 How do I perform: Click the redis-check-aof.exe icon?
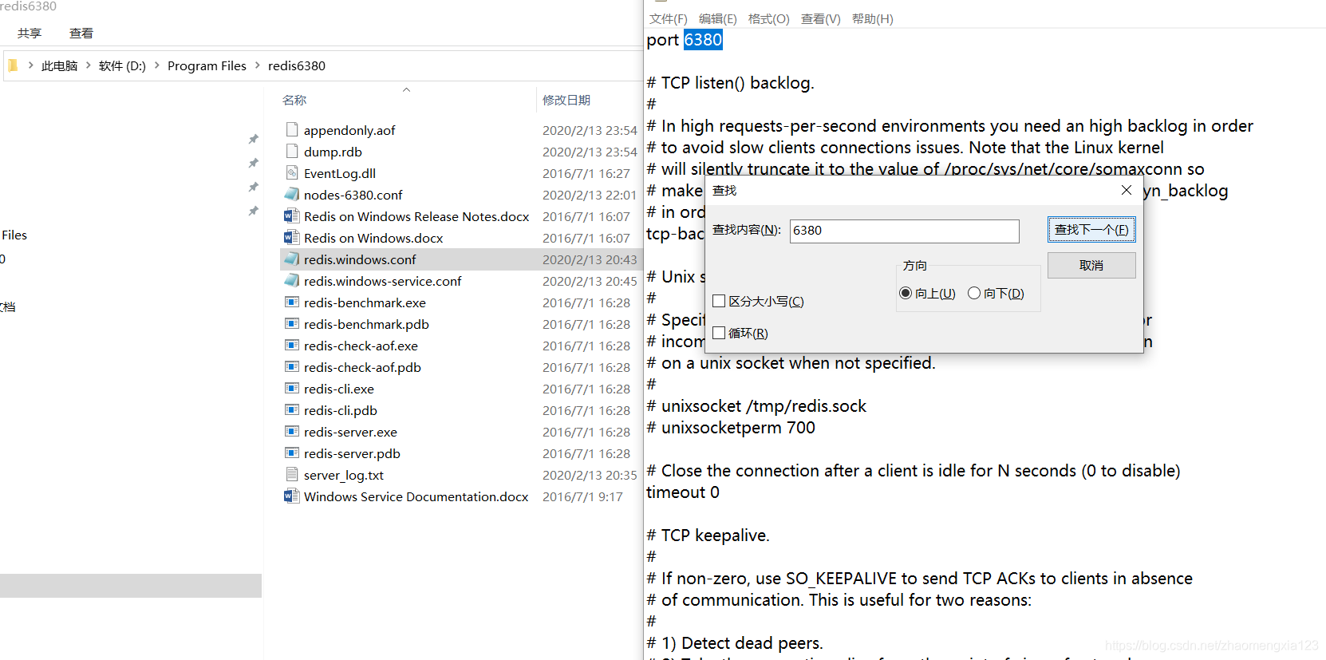(292, 345)
